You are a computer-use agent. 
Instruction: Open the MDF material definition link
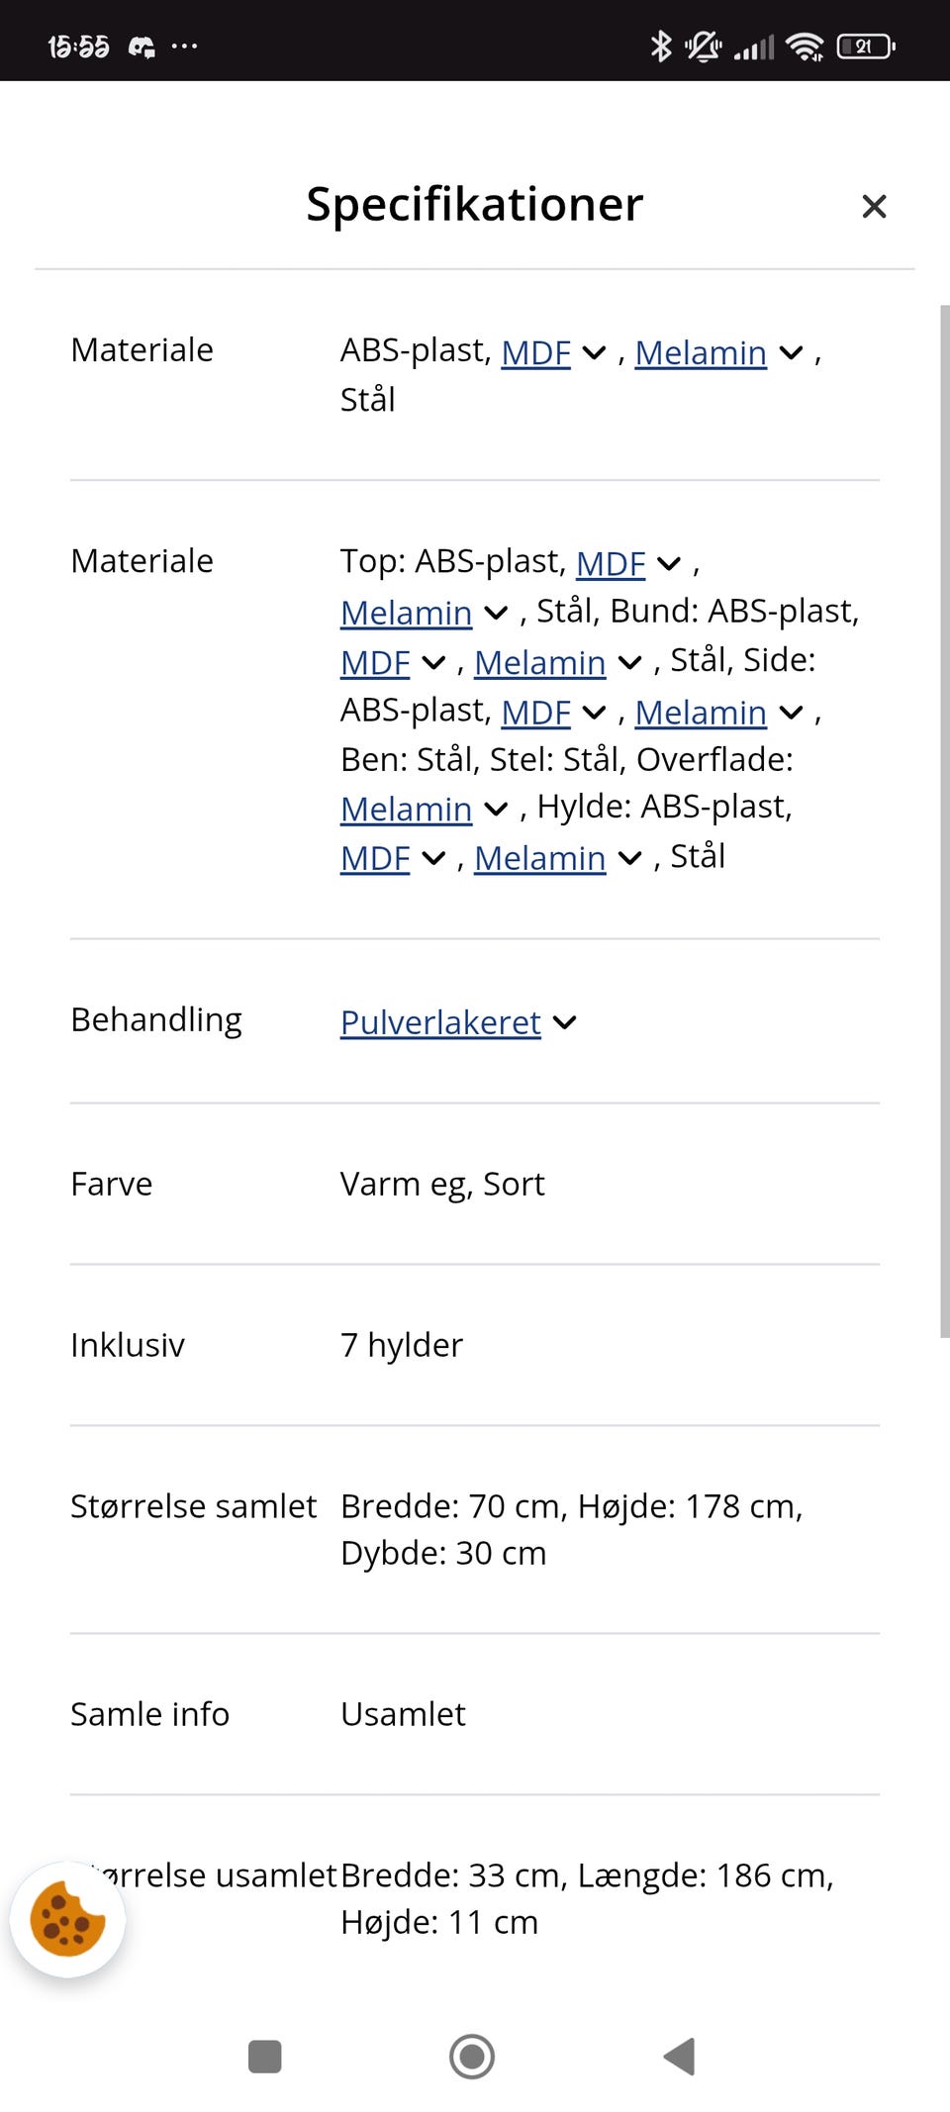535,352
